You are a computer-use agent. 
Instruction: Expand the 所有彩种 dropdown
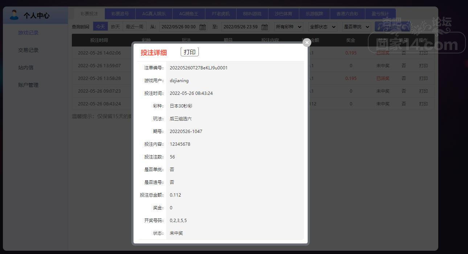[x=288, y=27]
